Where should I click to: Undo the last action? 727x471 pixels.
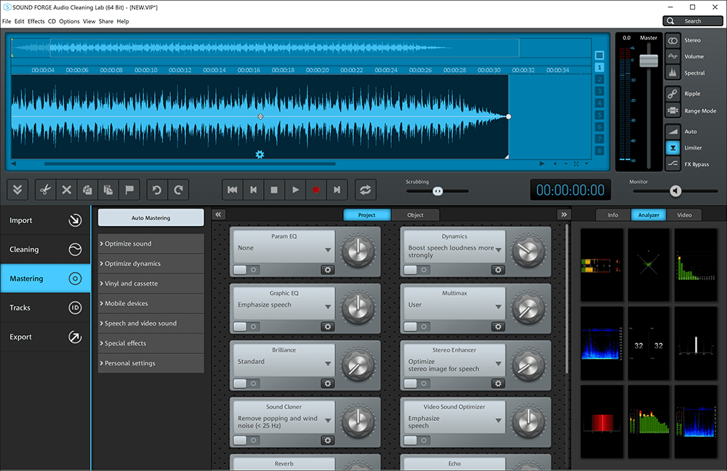157,190
